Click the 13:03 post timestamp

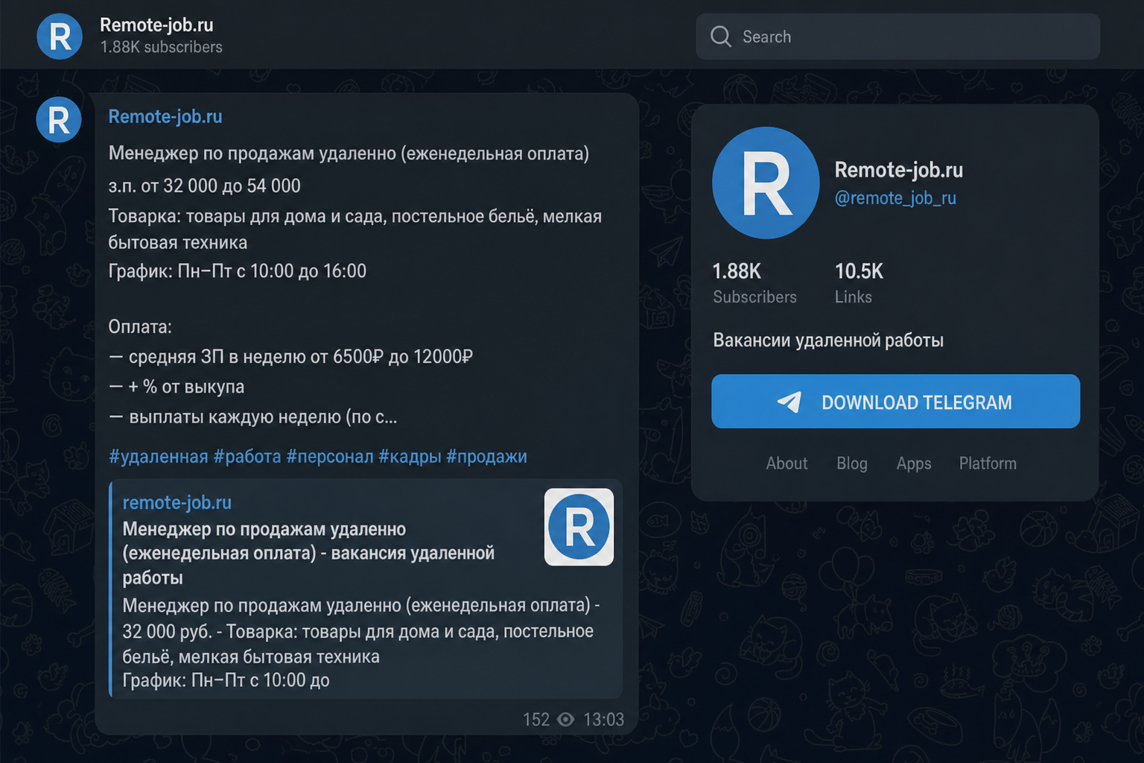click(x=603, y=719)
